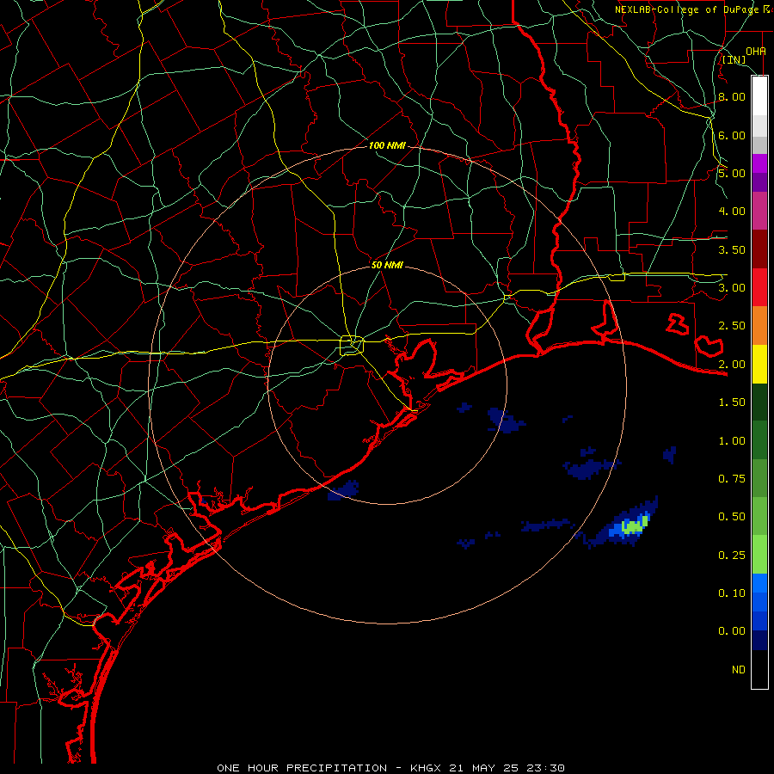
Task: Click the 3.00 legend value
Action: [732, 288]
